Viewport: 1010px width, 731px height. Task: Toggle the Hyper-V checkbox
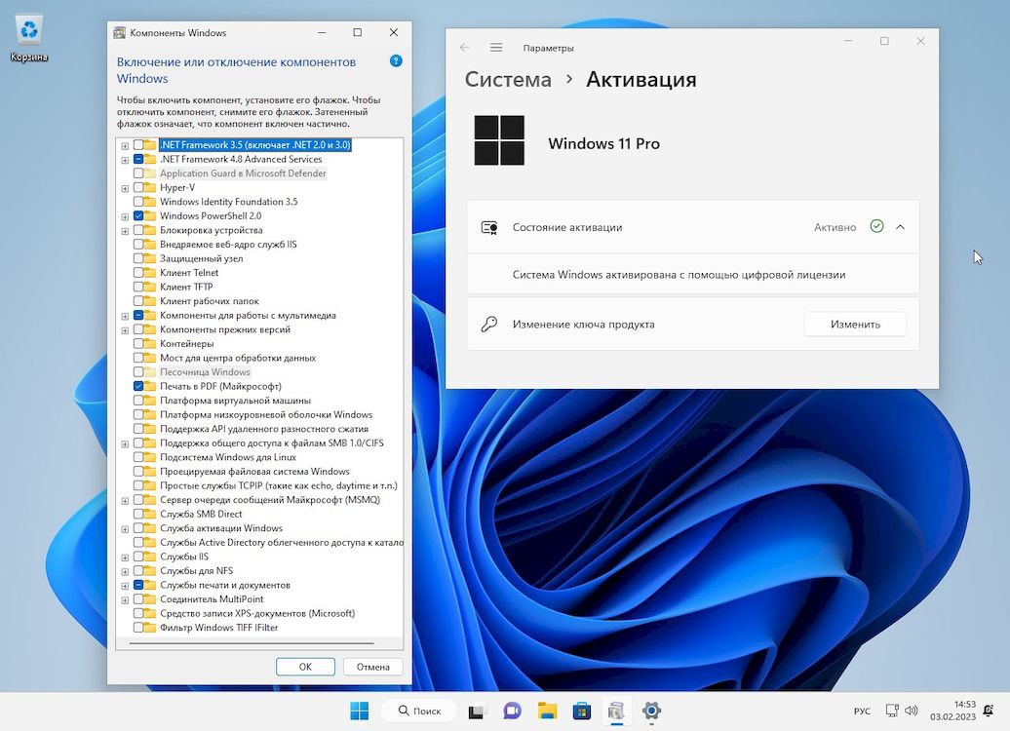pos(138,187)
